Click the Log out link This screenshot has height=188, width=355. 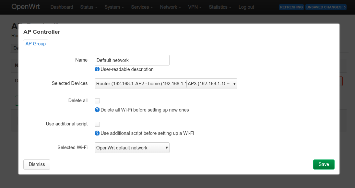[x=246, y=7]
